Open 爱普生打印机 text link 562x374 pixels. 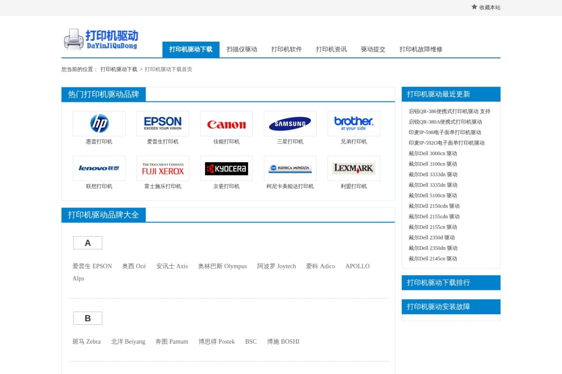(x=163, y=142)
